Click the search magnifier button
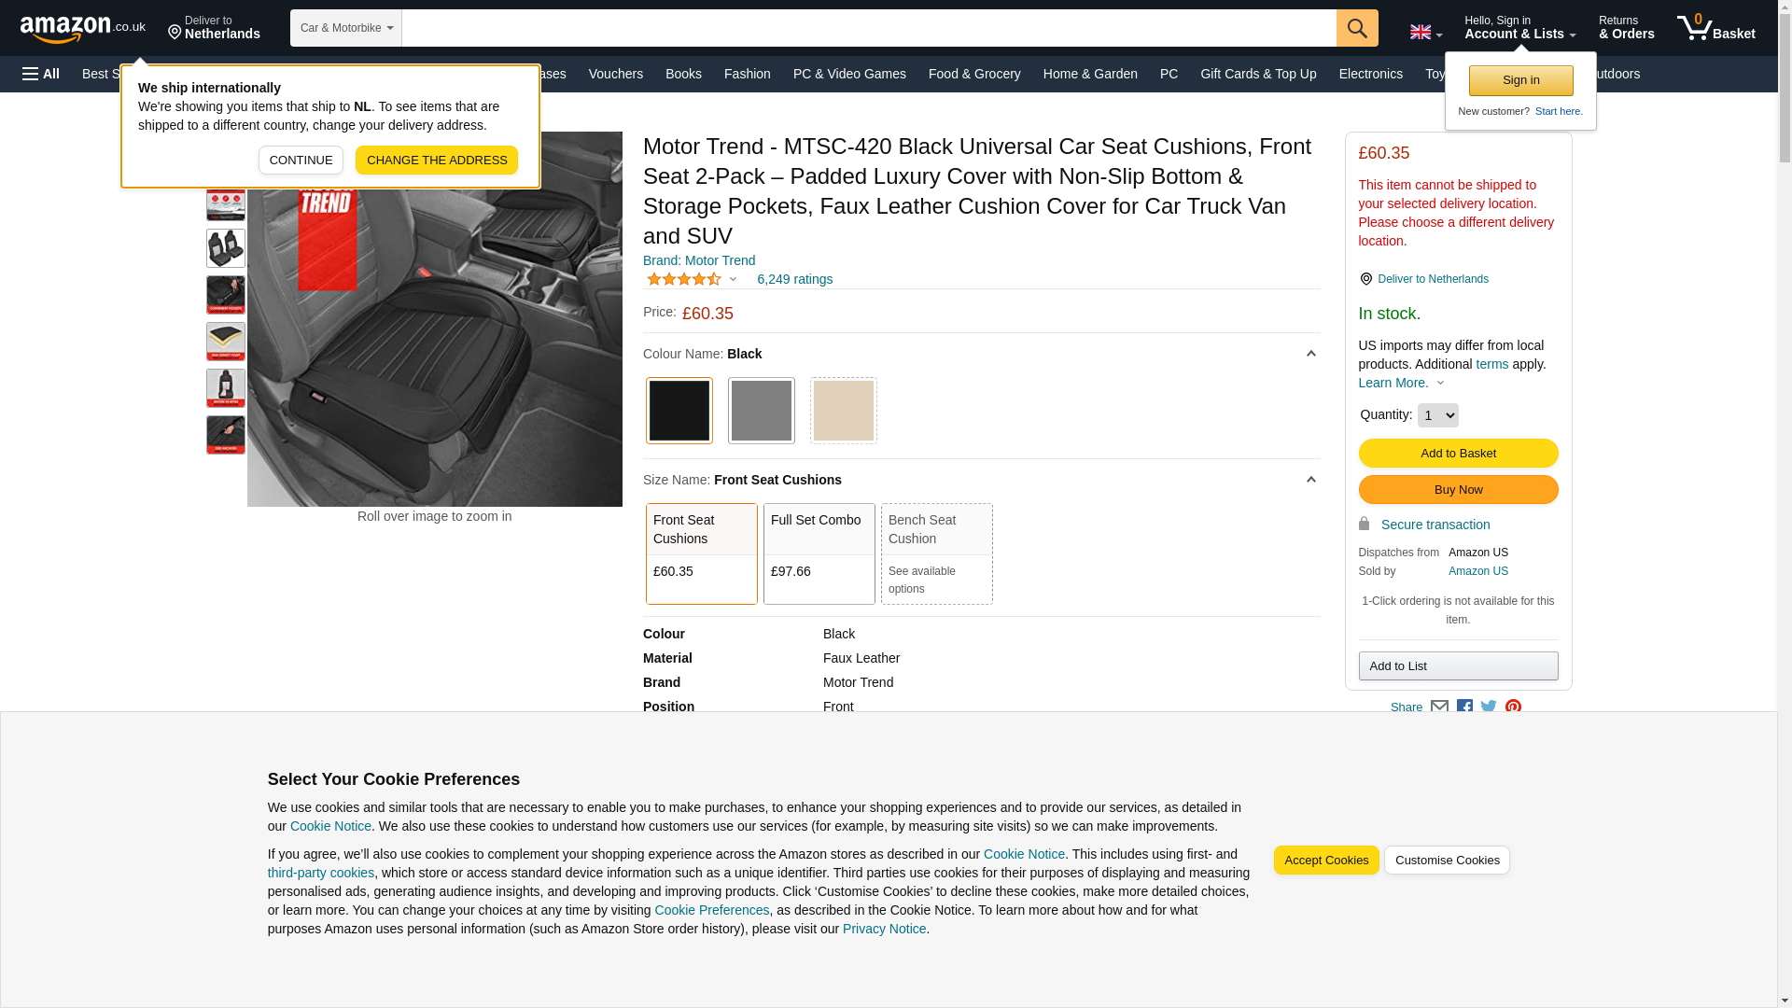Screen dimensions: 1792x1008 click(x=1356, y=28)
